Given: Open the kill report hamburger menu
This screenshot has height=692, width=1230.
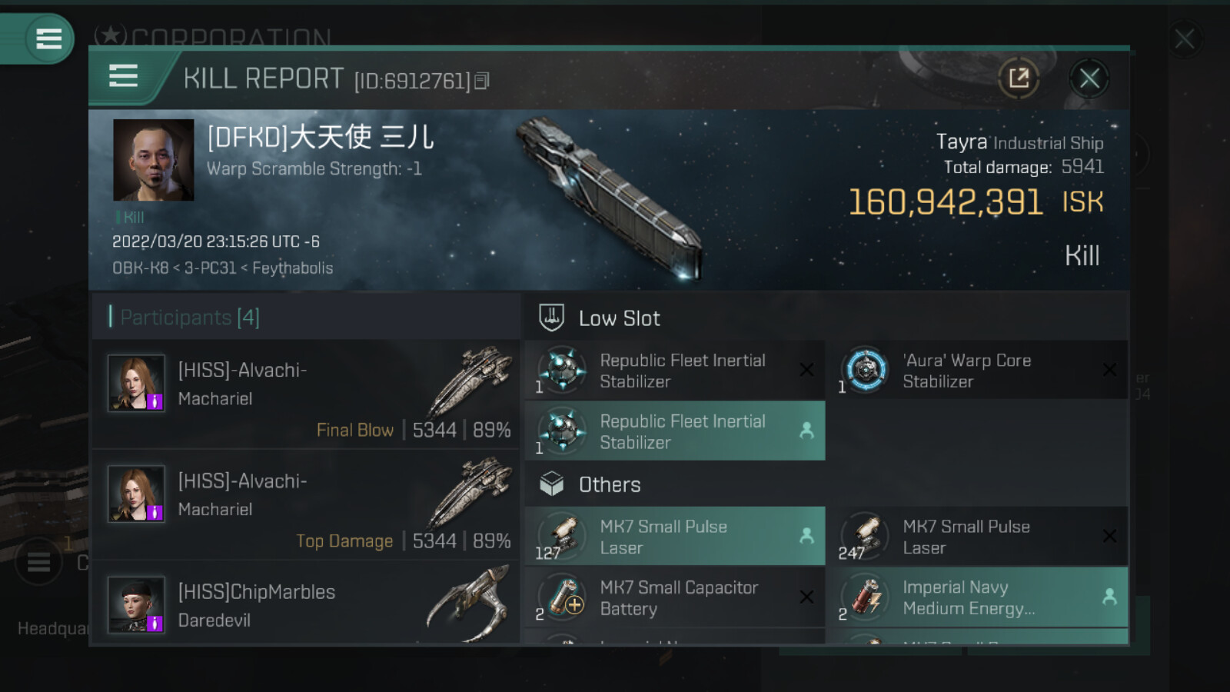Looking at the screenshot, I should [x=124, y=77].
